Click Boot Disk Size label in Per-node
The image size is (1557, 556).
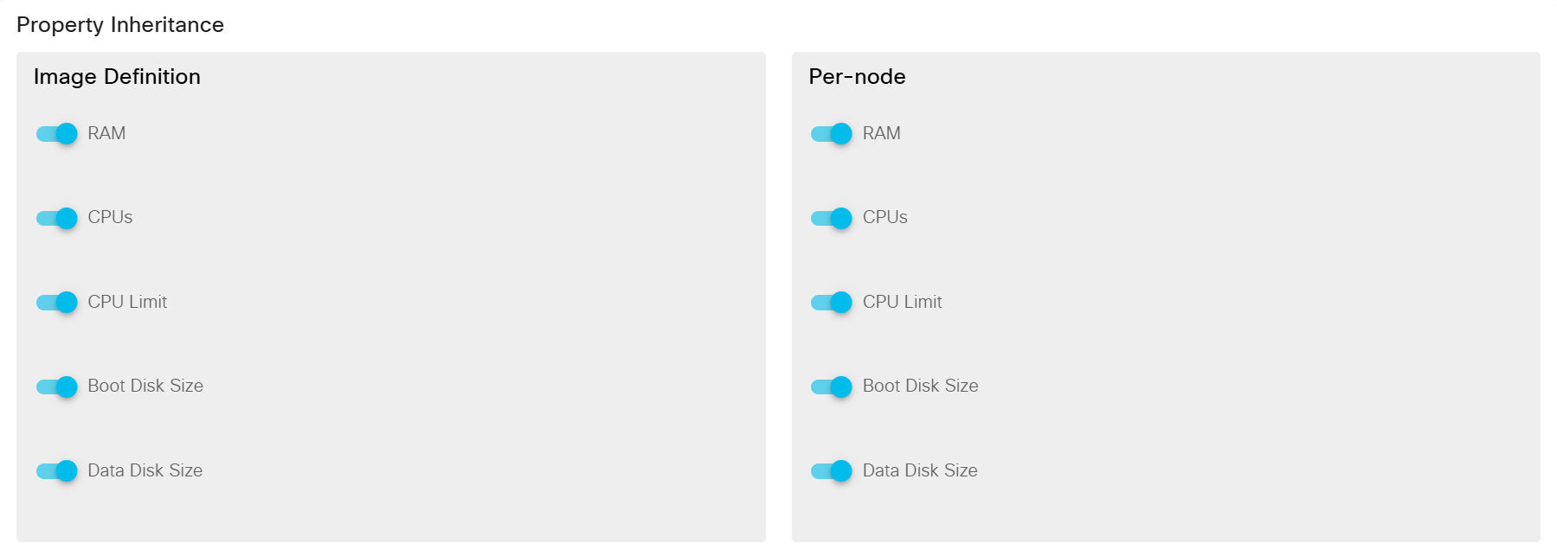click(920, 386)
